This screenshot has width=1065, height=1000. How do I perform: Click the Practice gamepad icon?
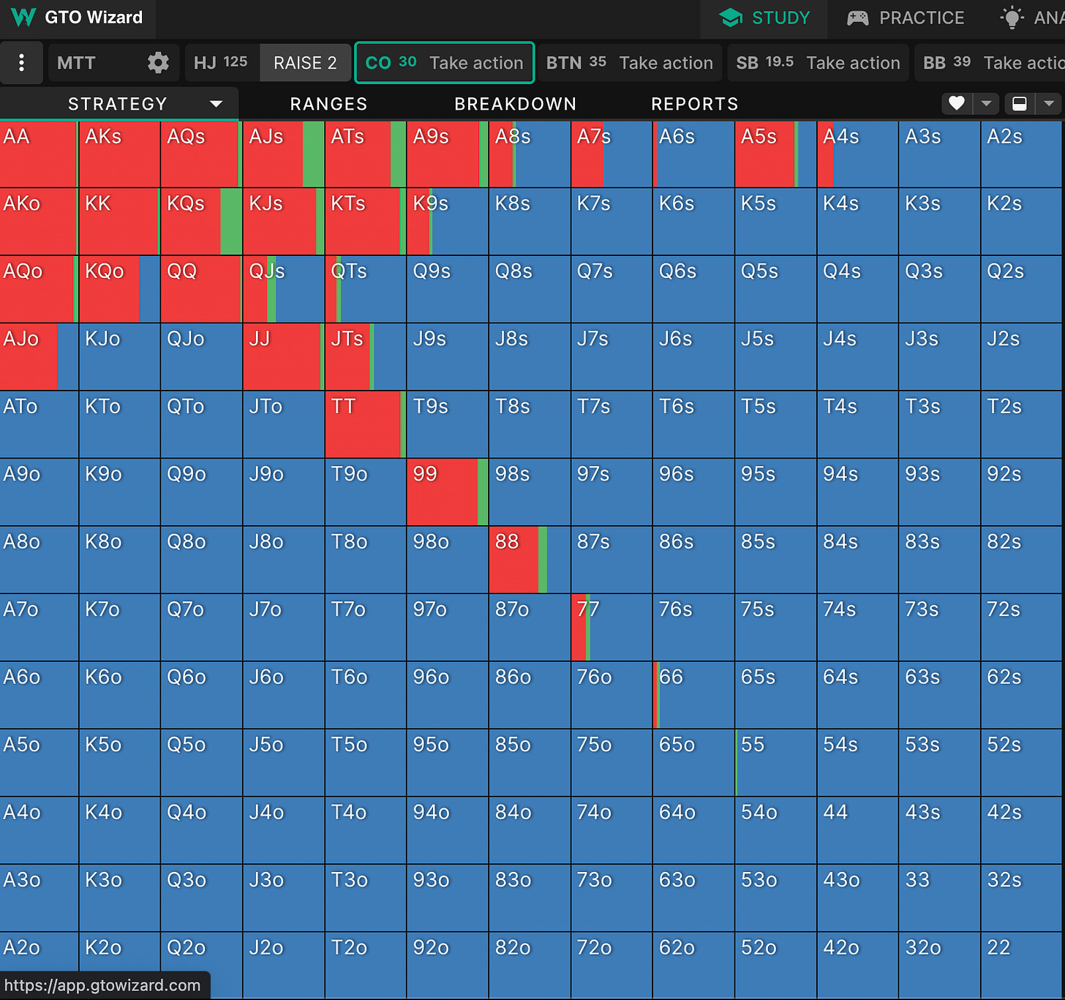tap(857, 18)
